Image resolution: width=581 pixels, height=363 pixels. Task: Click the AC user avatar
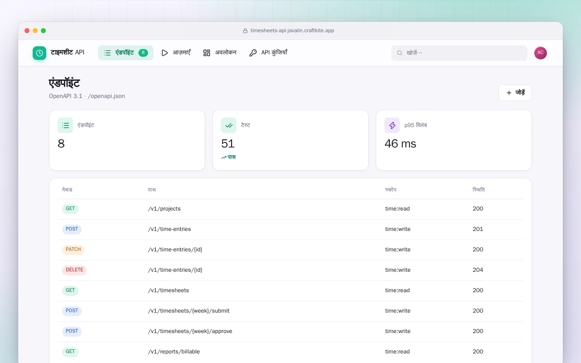(541, 53)
